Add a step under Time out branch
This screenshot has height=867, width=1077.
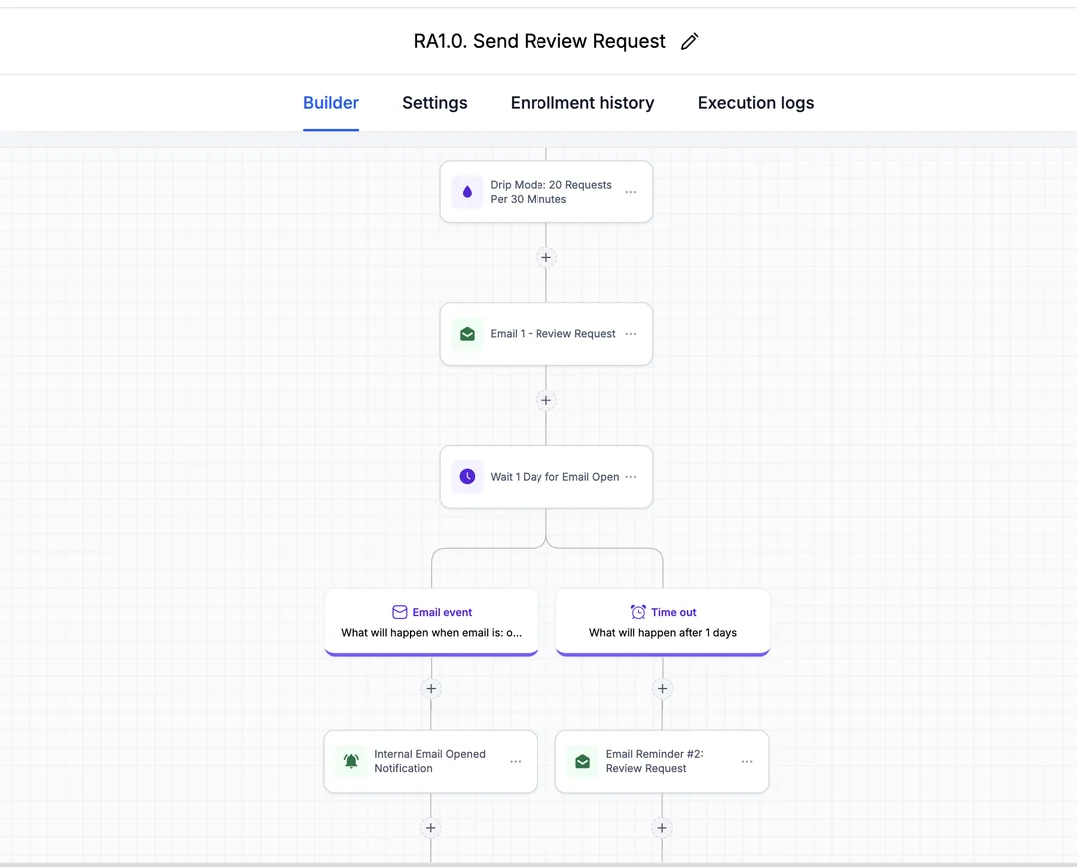coord(663,689)
